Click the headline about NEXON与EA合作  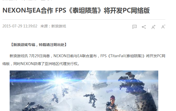[76, 10]
